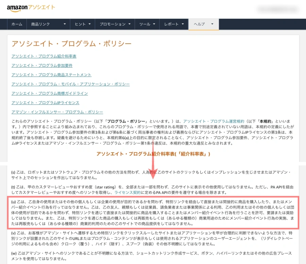
Task: Click the blurred account info at top right
Action: pyautogui.click(x=277, y=9)
